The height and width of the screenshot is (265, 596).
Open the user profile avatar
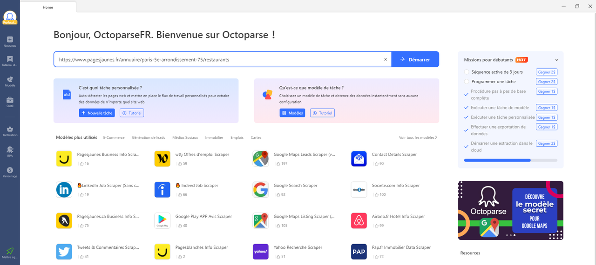pyautogui.click(x=10, y=17)
